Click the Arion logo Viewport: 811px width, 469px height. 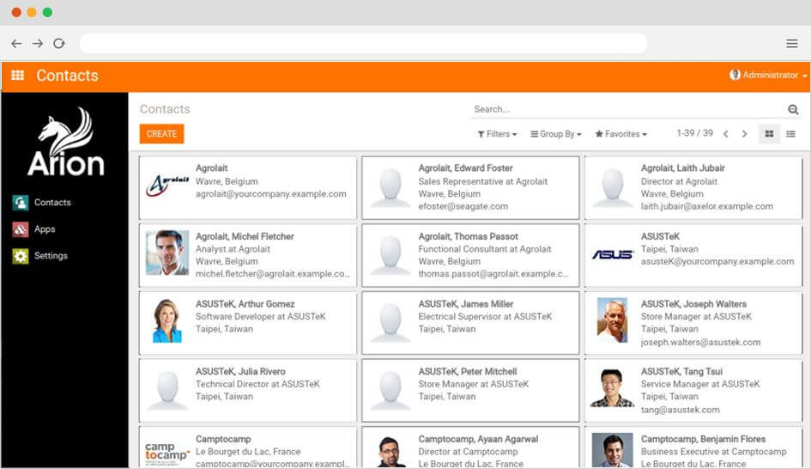(66, 142)
